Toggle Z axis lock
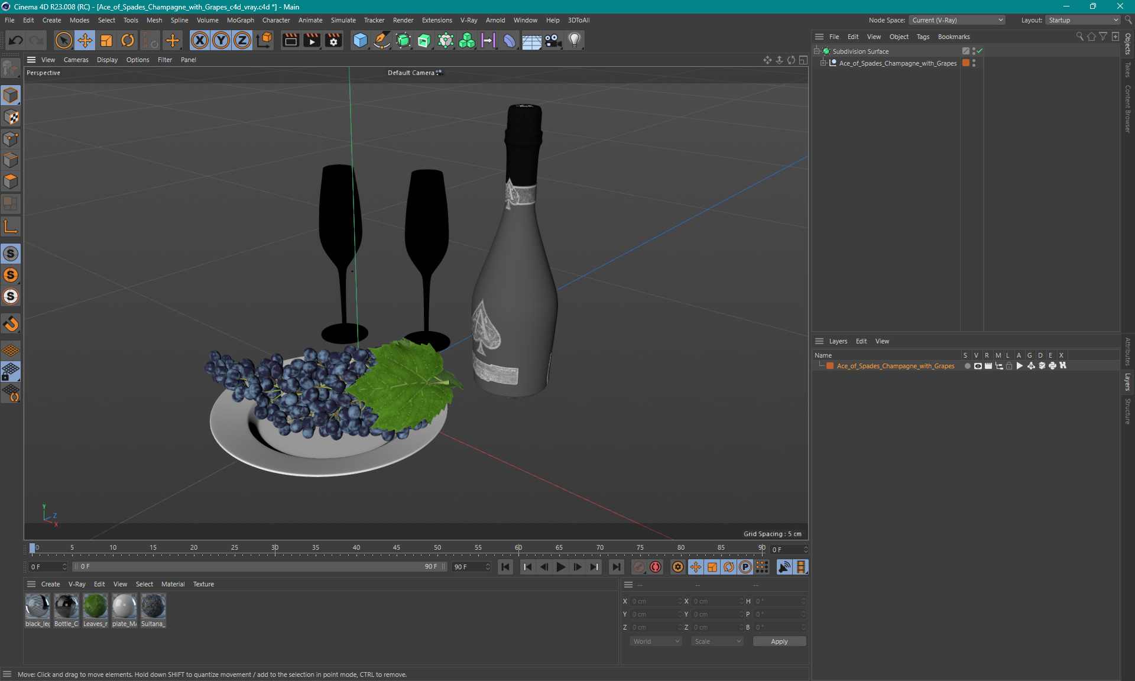 point(242,40)
